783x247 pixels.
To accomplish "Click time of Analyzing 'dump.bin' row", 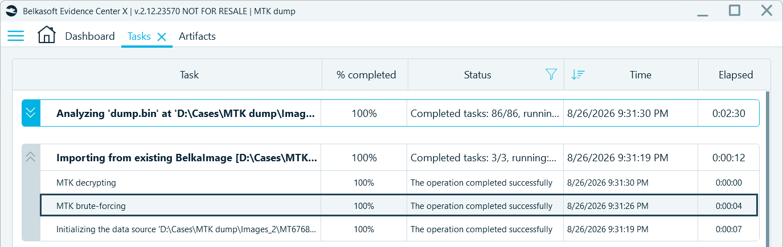I will click(x=618, y=113).
